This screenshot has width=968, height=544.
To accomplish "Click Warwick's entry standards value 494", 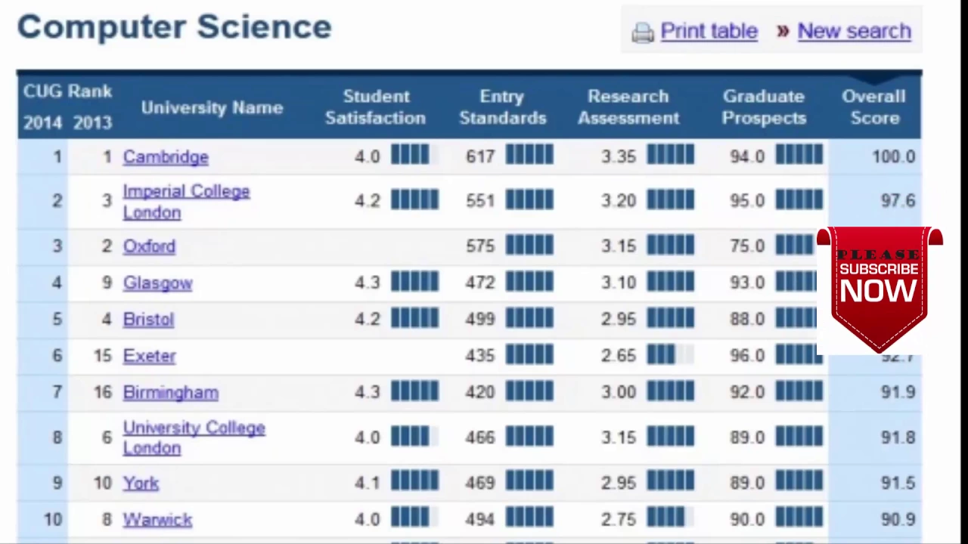I will coord(480,519).
